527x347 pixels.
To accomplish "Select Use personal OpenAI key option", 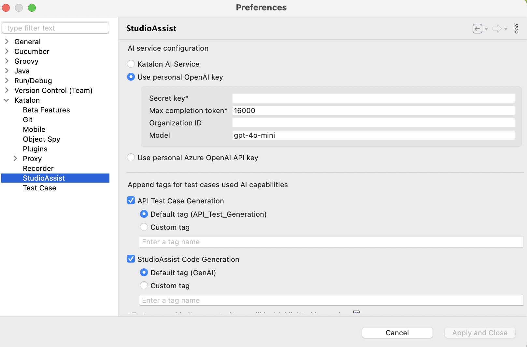I will [131, 77].
